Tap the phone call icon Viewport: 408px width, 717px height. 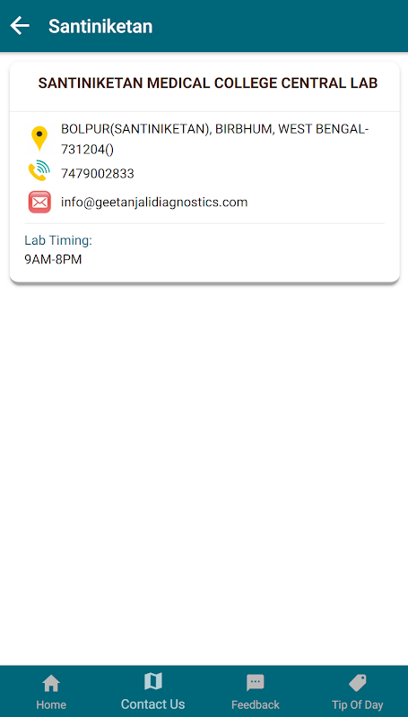[39, 170]
